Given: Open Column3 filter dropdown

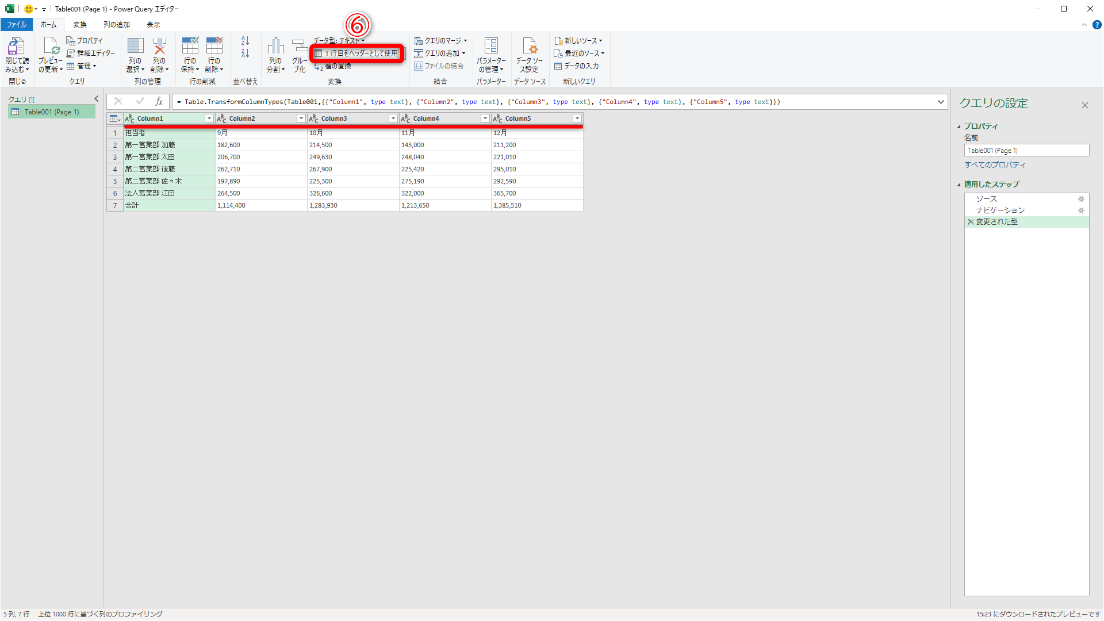Looking at the screenshot, I should [x=393, y=118].
